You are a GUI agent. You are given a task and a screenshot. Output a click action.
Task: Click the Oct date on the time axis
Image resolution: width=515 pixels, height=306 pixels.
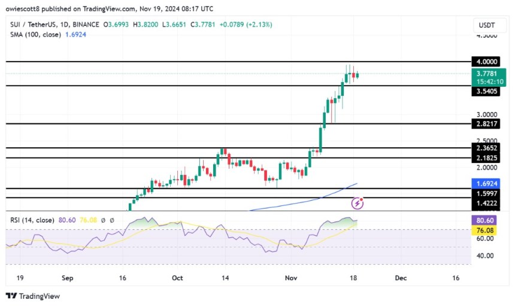177,278
